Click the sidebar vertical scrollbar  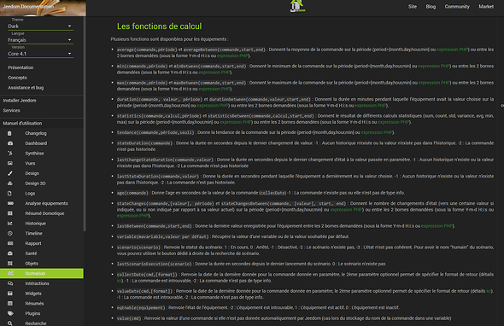(x=85, y=124)
